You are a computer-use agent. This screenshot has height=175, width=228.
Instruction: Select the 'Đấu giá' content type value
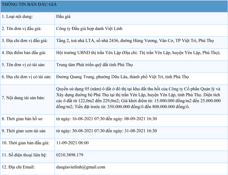coord(63,16)
